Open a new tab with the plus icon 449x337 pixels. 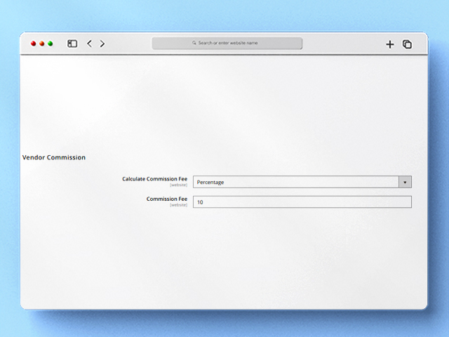[390, 44]
